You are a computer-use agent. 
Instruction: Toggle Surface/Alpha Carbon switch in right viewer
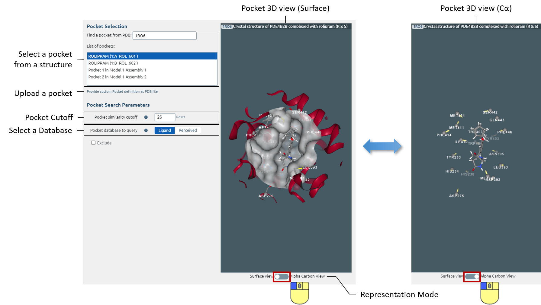click(x=472, y=276)
